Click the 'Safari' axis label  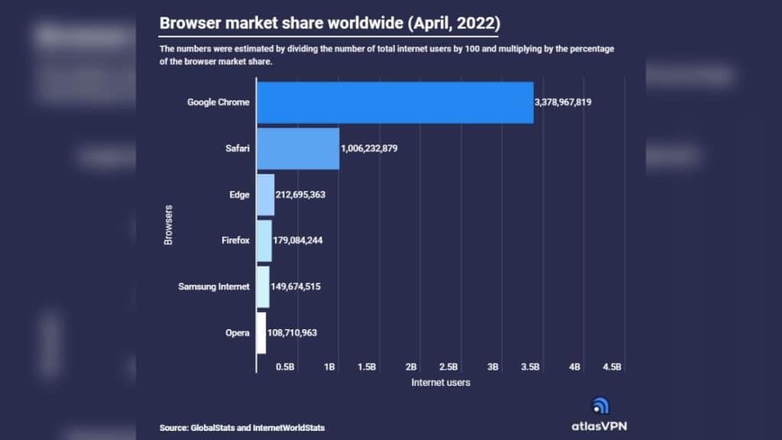pos(238,148)
